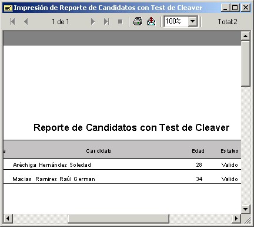Print the report with printer icon
The height and width of the screenshot is (227, 254).
tap(138, 21)
